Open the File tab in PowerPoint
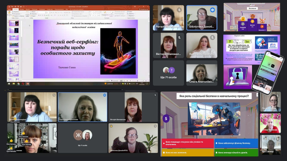287x161 pixels. tap(9, 9)
